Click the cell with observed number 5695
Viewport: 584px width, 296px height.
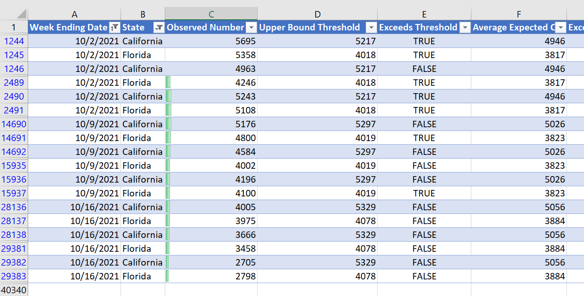tap(211, 41)
